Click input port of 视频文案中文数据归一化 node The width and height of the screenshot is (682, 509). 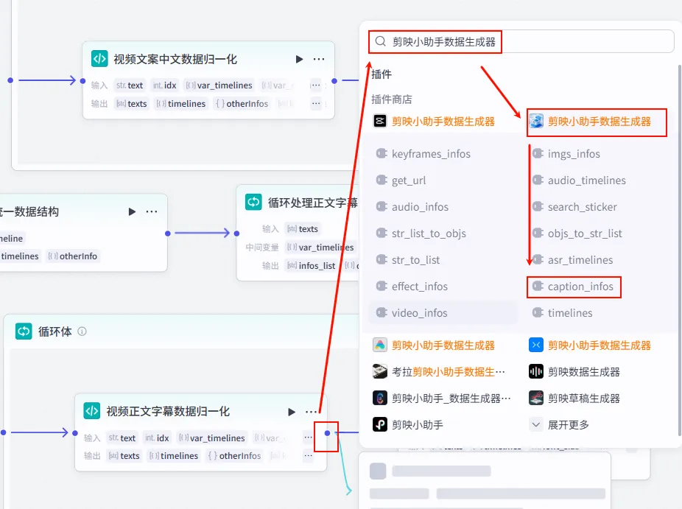tap(82, 80)
